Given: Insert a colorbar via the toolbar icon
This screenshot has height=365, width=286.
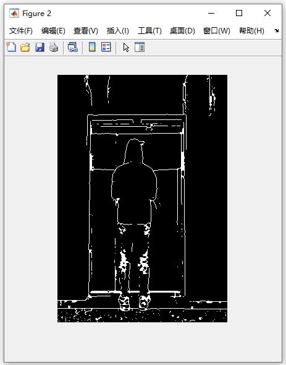Looking at the screenshot, I should [92, 47].
